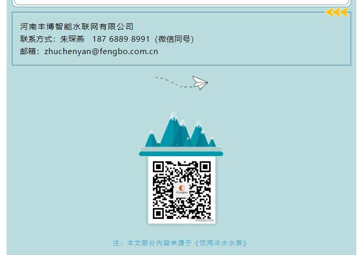The height and width of the screenshot is (255, 363).
Task: Select the company name 河南丰博智能水联网有限公司
Action: tap(76, 27)
